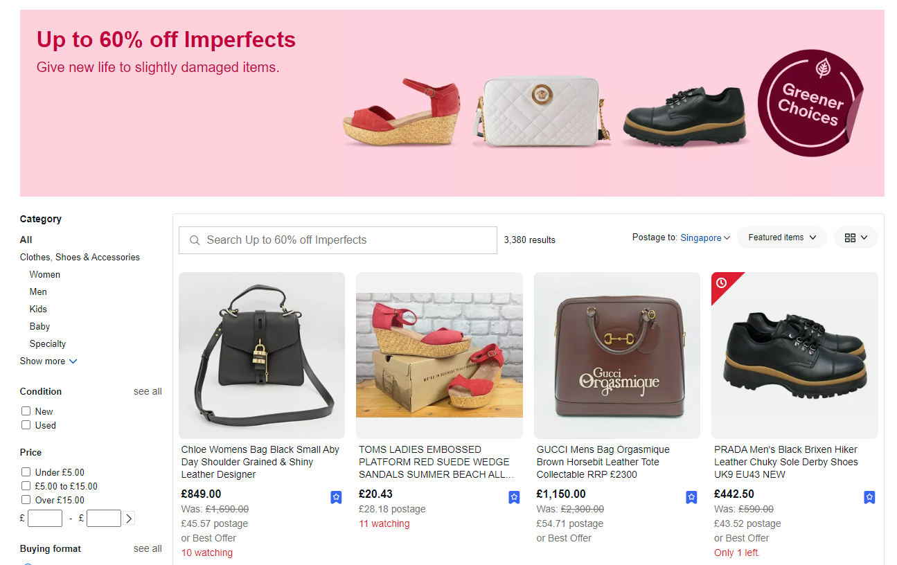Open the Postage to Singapore dropdown

point(704,237)
